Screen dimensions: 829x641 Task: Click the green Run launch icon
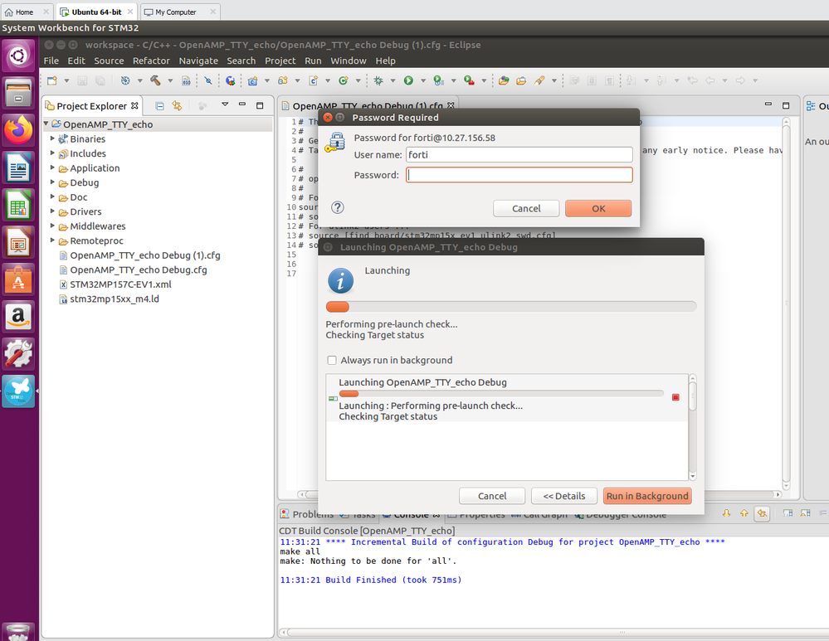pyautogui.click(x=408, y=80)
